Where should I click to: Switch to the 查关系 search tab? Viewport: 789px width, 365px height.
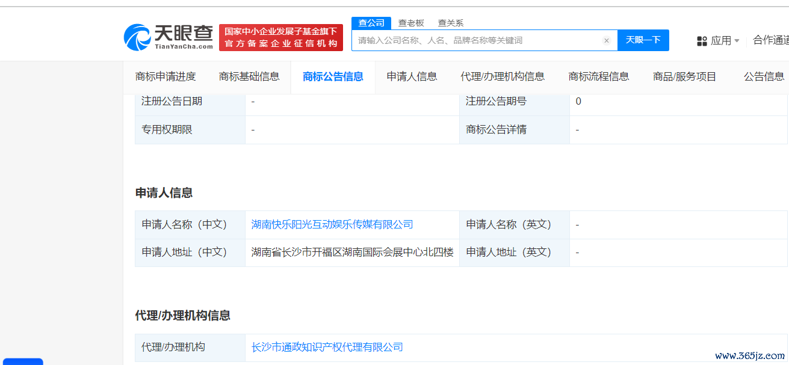450,23
